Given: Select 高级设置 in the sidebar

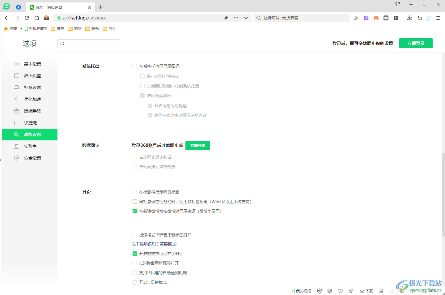Looking at the screenshot, I should coord(30,135).
